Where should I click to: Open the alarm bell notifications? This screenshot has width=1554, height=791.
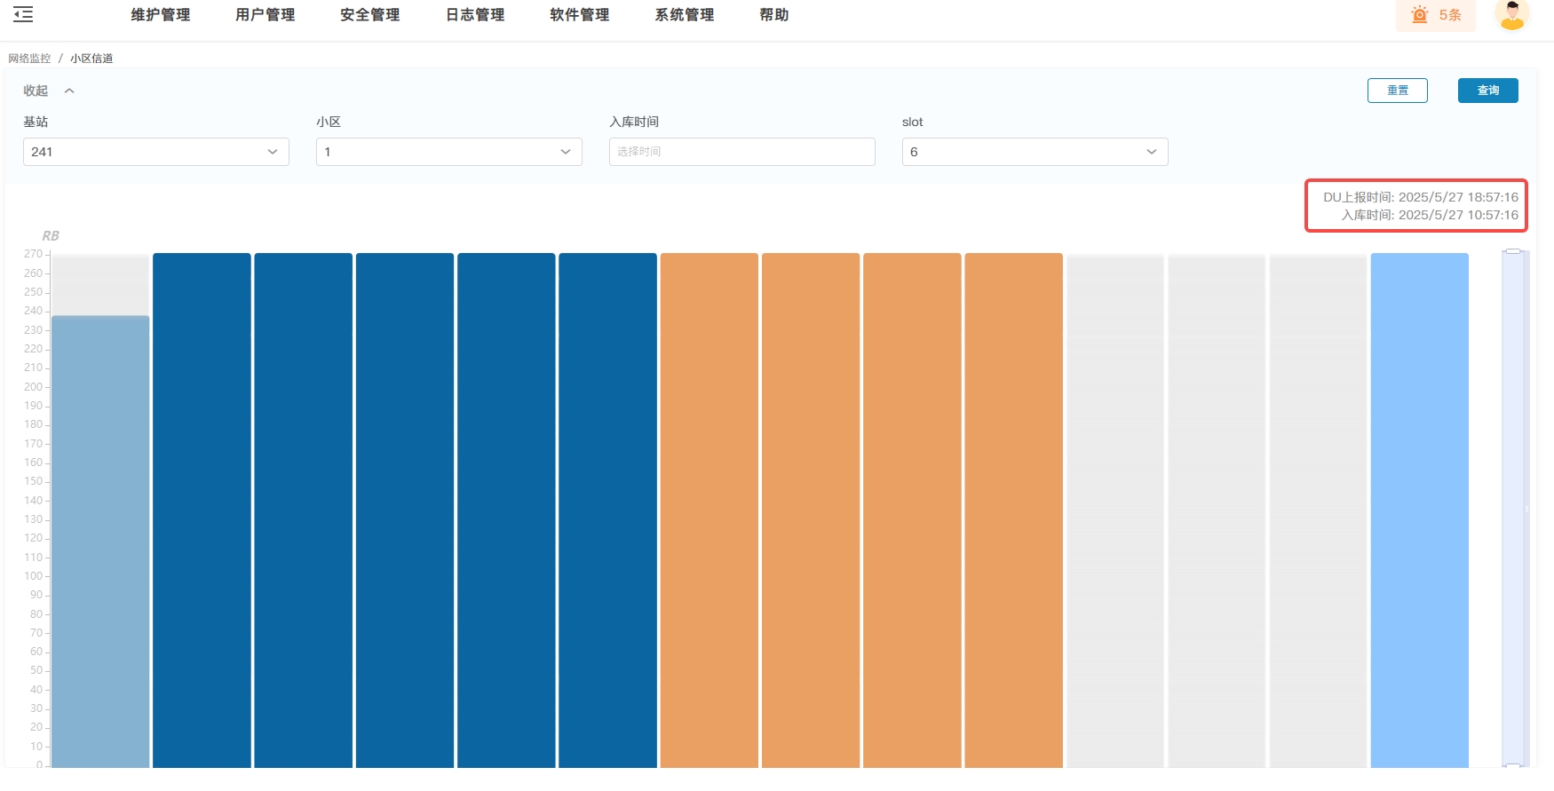tap(1419, 15)
